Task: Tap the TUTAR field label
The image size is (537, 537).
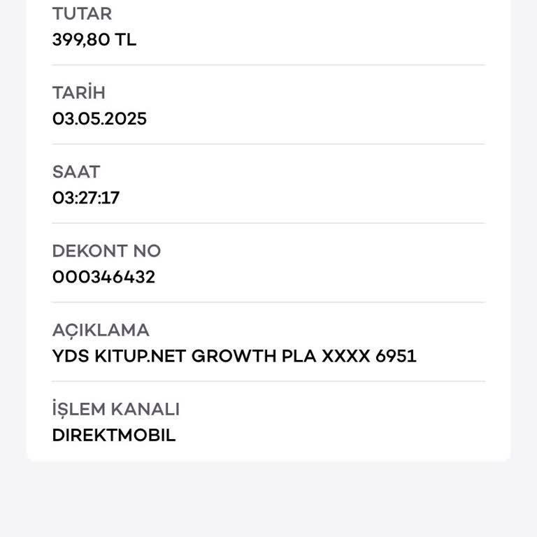Action: tap(82, 13)
